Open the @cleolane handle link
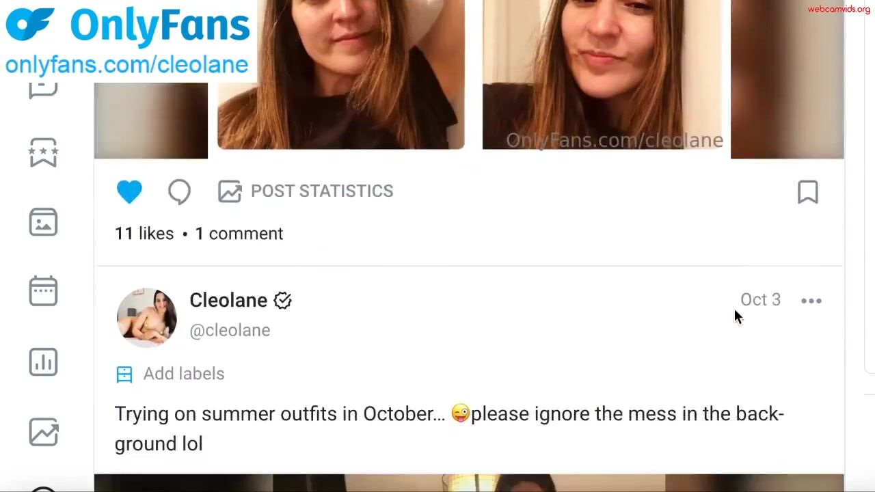This screenshot has width=875, height=492. click(230, 330)
